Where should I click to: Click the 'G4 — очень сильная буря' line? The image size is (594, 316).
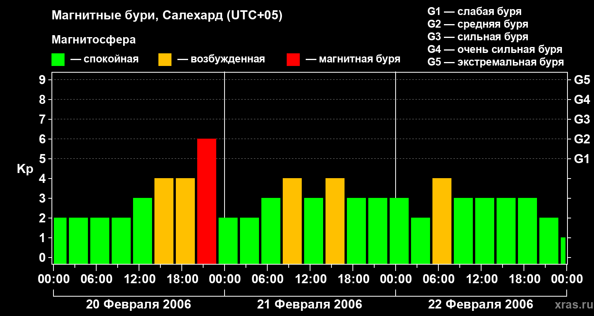495,49
